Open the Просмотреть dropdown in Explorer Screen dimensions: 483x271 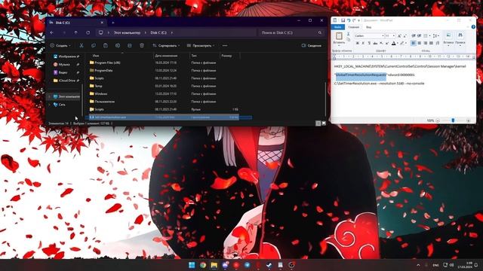pos(201,45)
